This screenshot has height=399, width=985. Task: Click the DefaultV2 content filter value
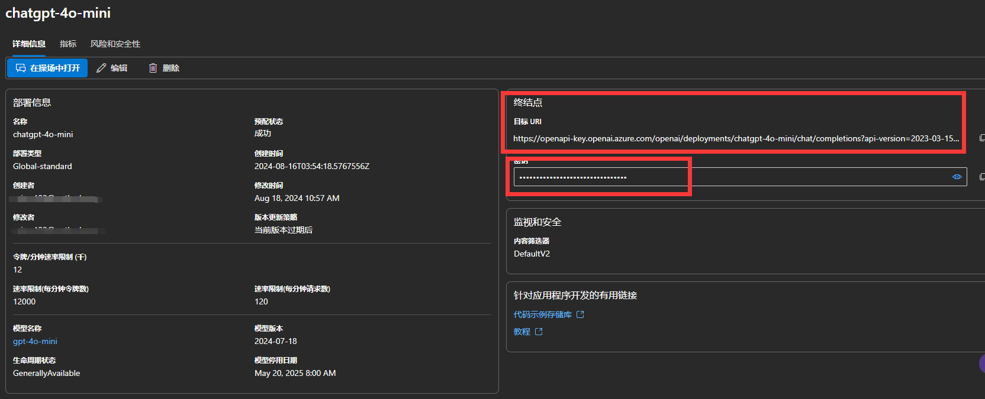[532, 254]
